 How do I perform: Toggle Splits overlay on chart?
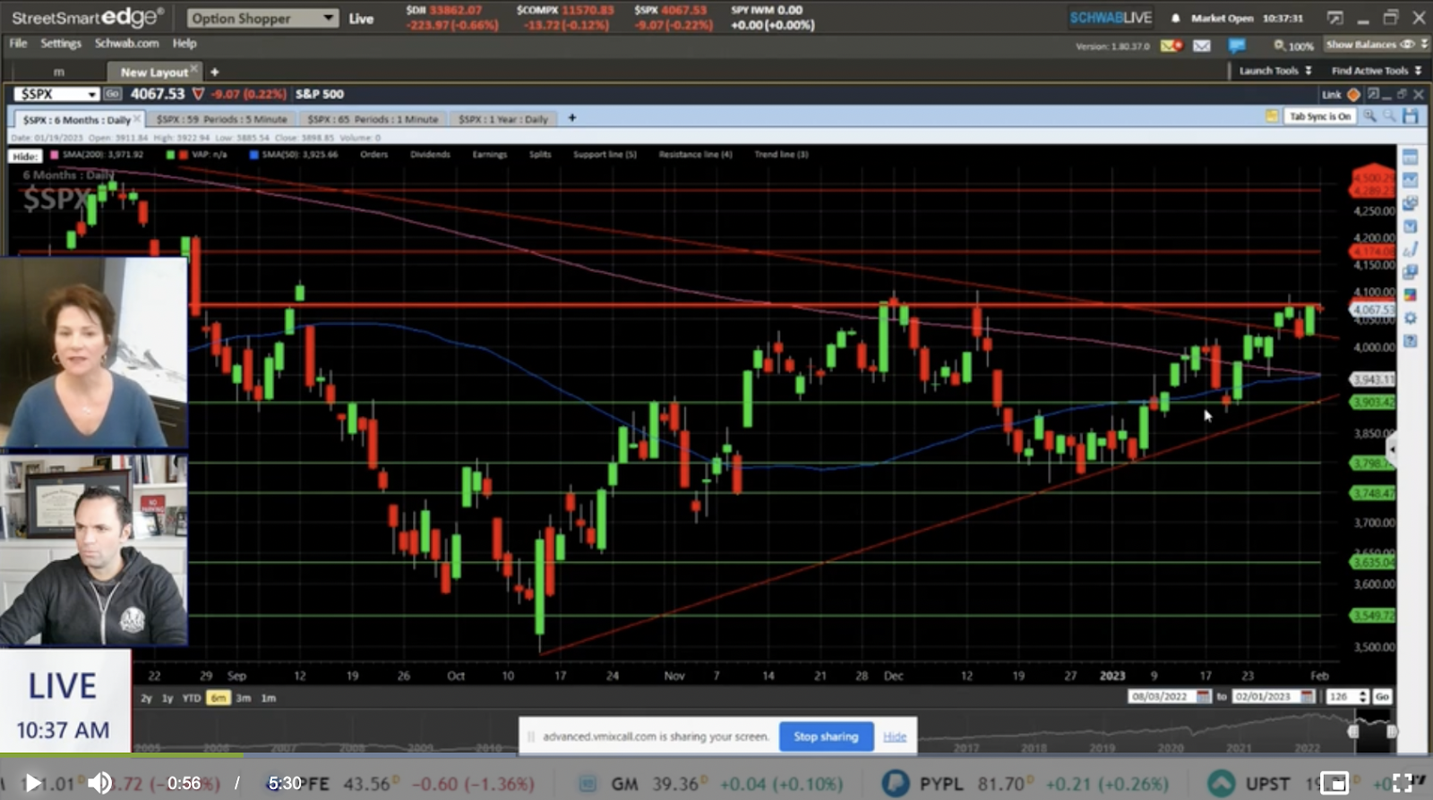coord(540,155)
